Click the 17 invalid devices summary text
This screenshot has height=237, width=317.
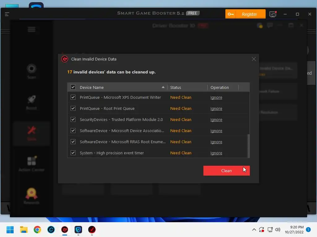point(111,72)
